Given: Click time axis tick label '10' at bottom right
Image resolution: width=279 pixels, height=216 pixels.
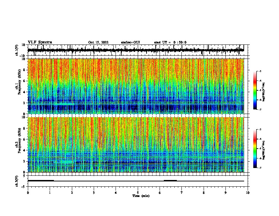Looking at the screenshot, I should pos(248,193).
